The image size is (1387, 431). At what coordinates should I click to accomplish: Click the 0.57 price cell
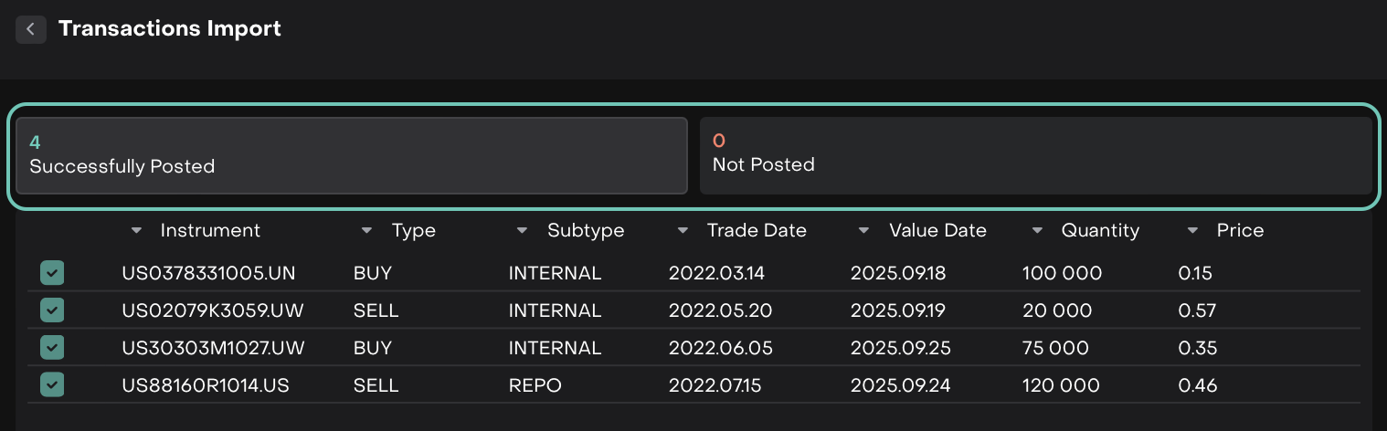tap(1197, 311)
